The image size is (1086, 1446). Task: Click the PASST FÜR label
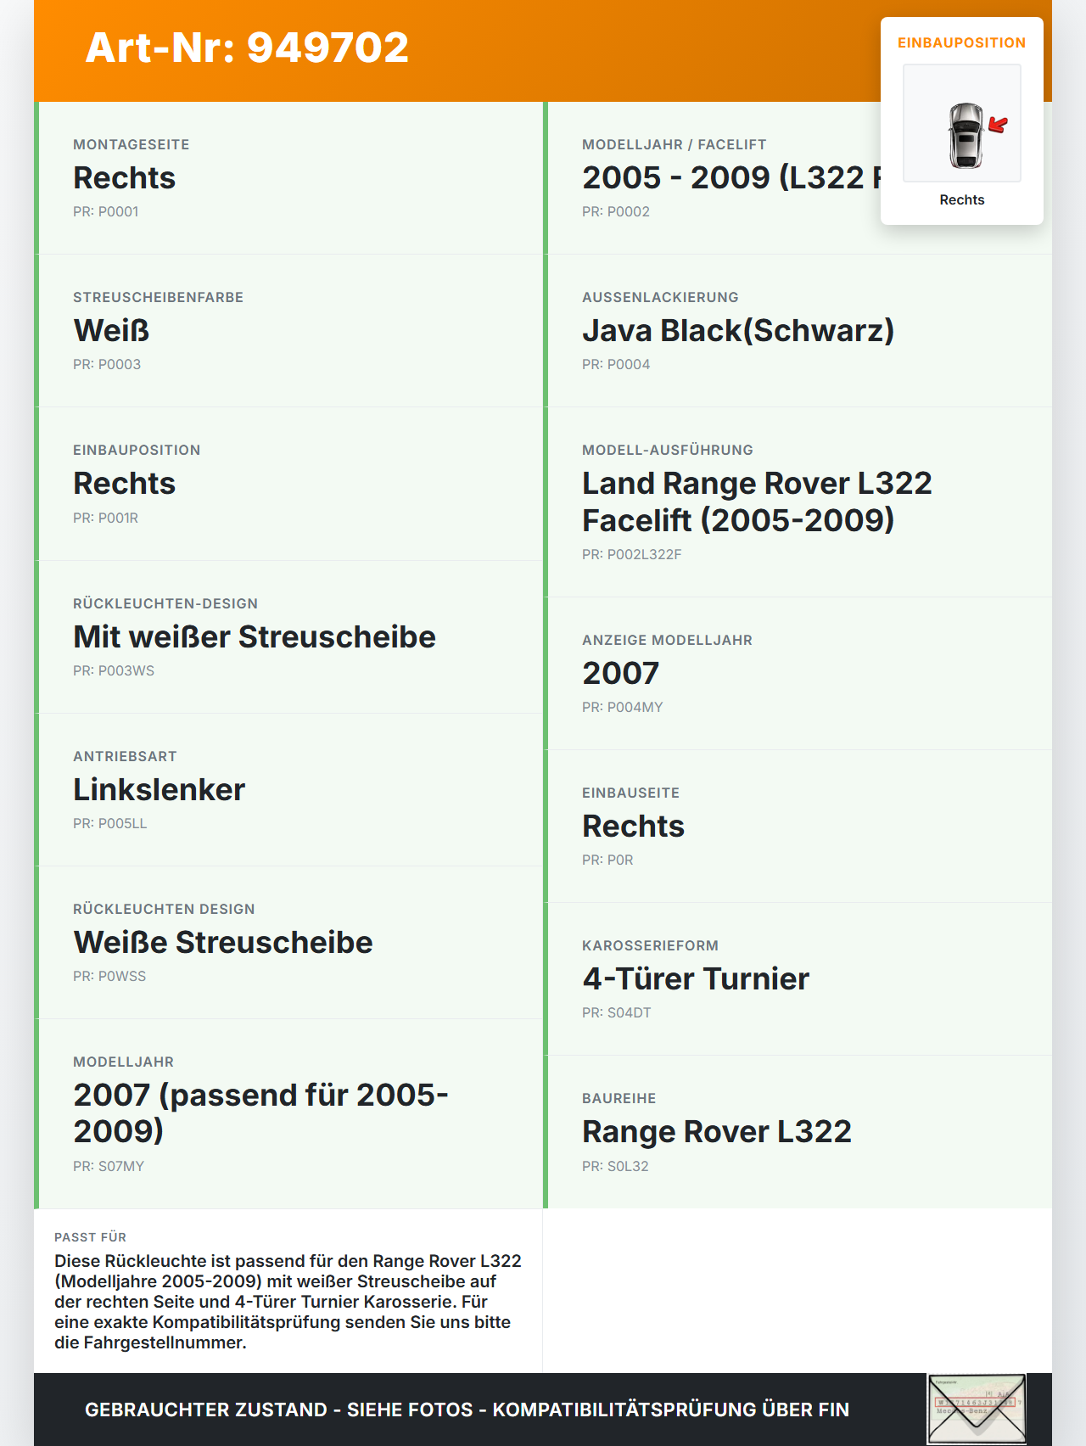coord(90,1237)
